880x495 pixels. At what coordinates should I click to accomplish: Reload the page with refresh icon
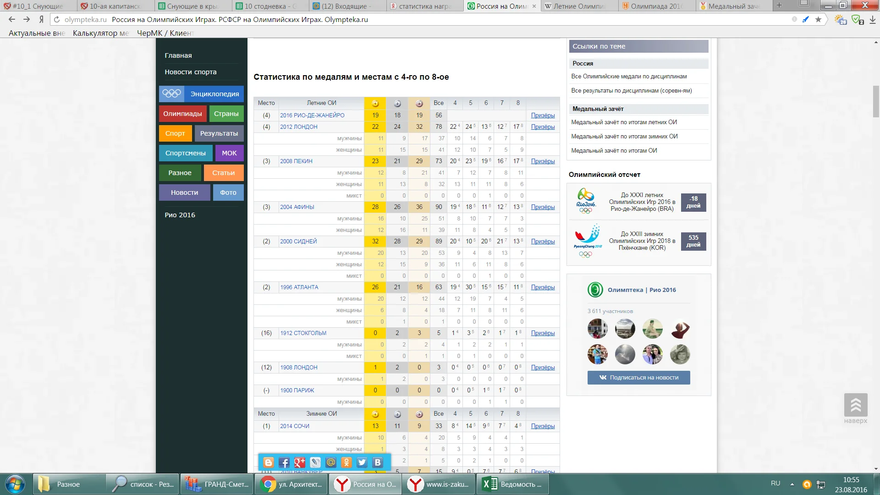click(x=57, y=20)
